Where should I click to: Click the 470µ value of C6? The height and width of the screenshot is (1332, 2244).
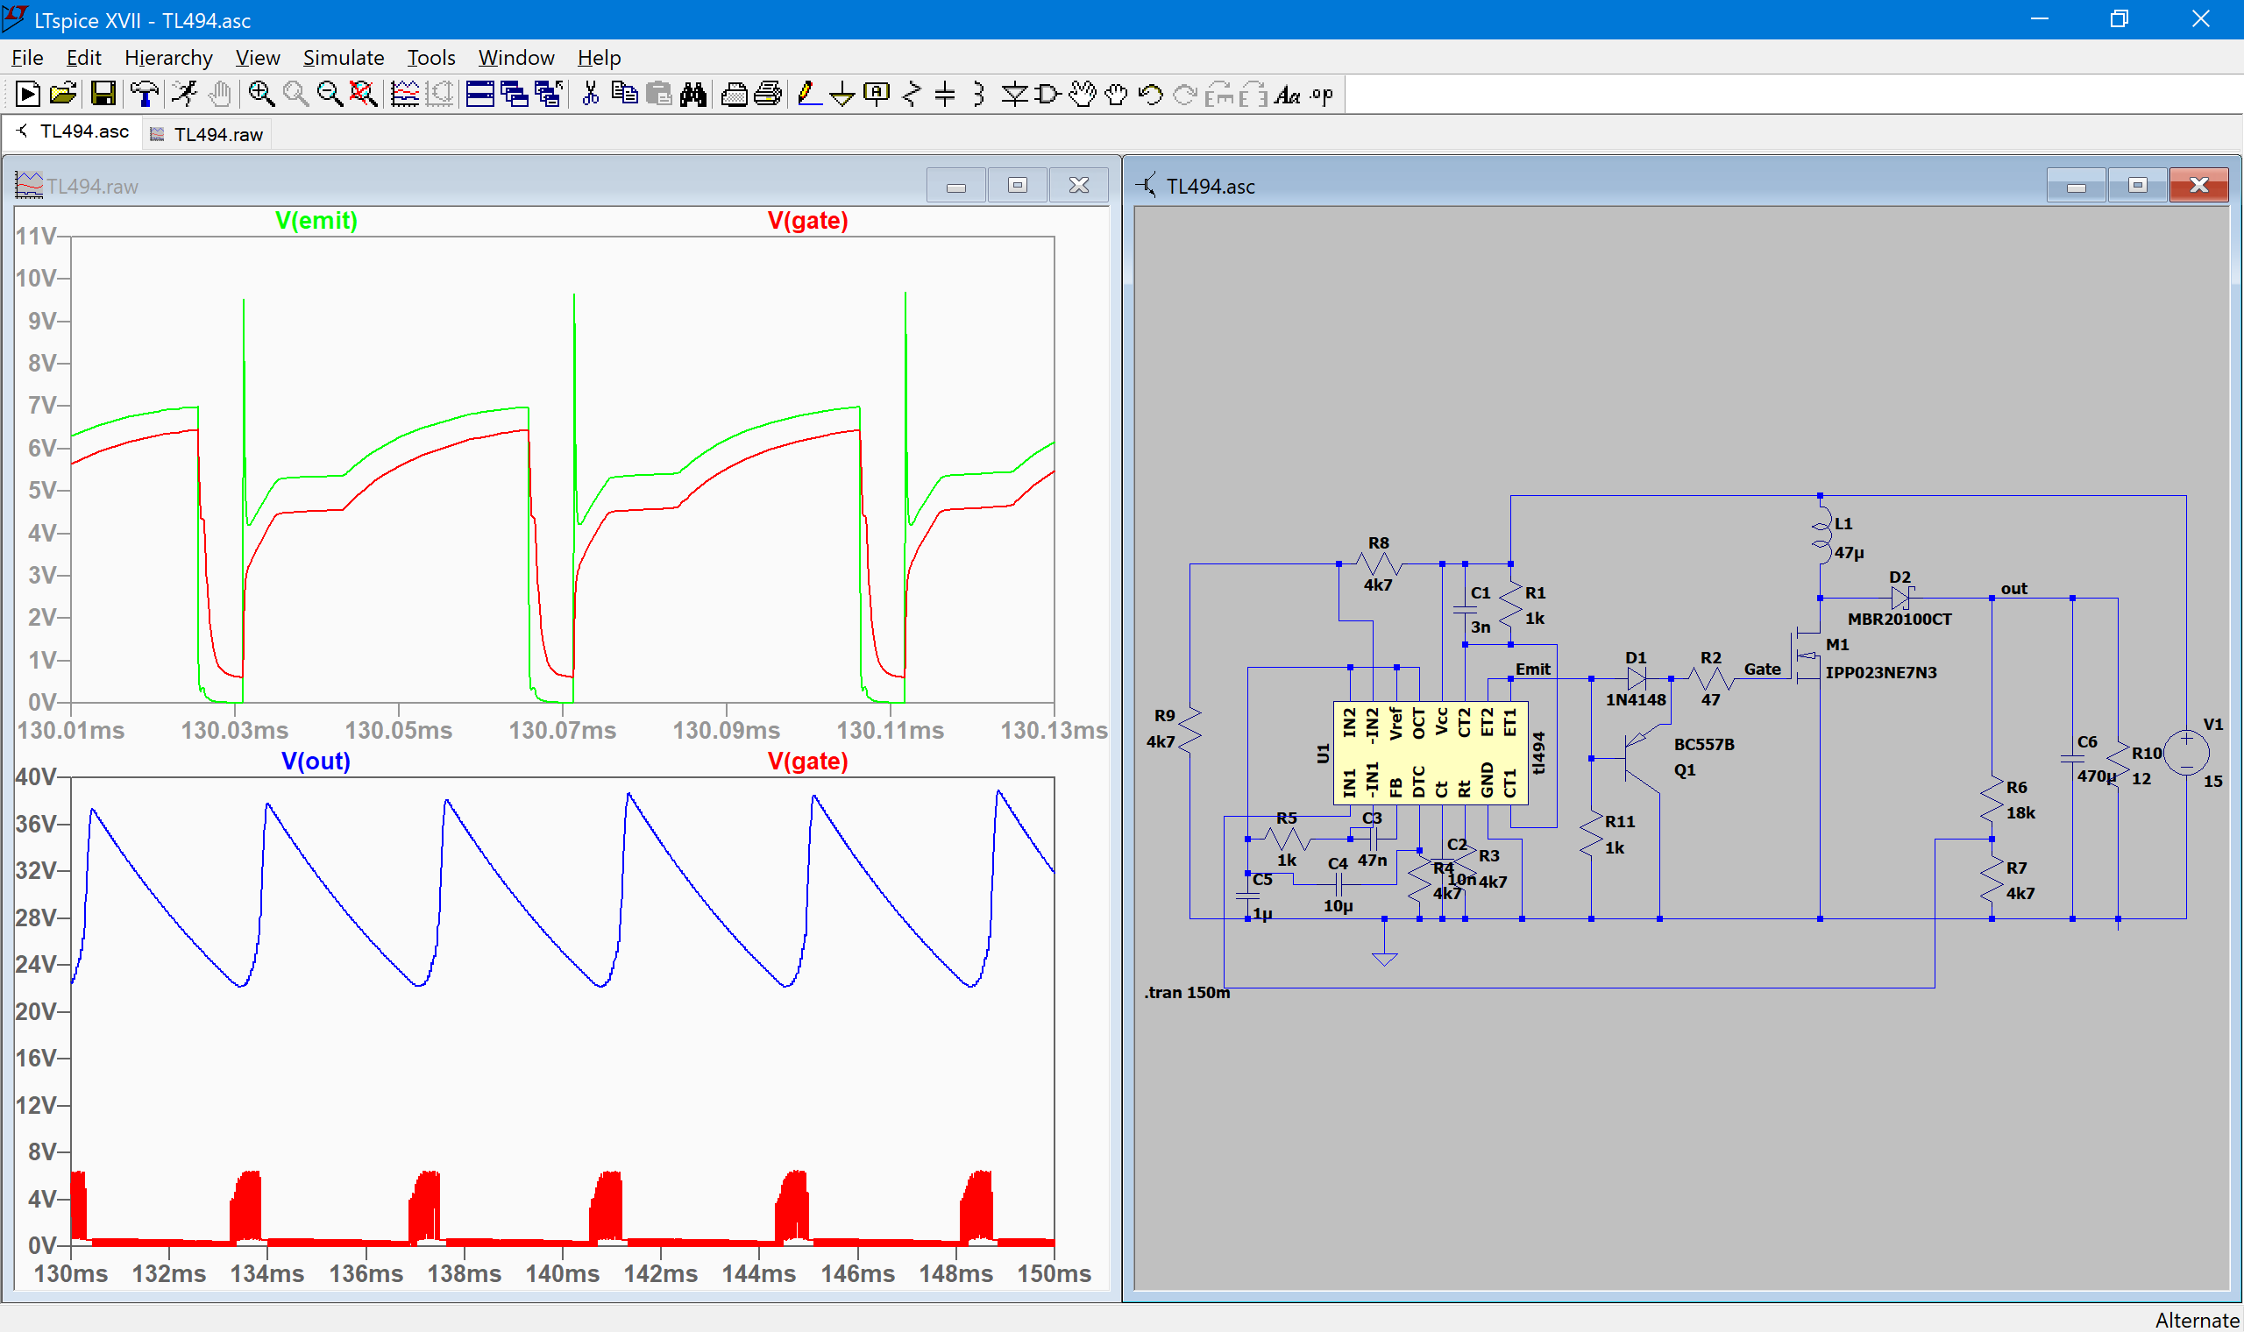[2096, 776]
